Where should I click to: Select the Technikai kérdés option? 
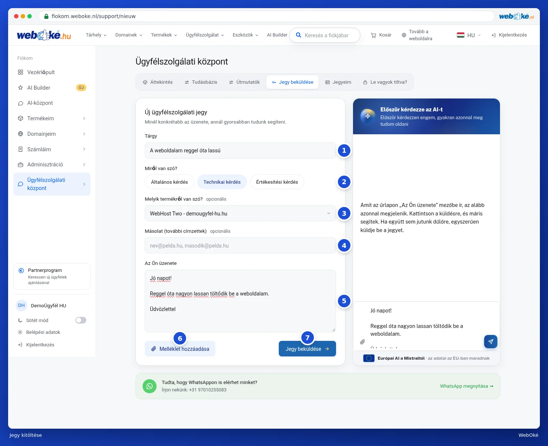pos(222,182)
